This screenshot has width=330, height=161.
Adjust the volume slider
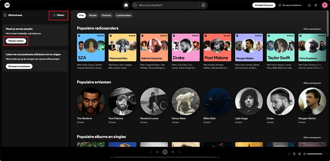tap(315, 154)
